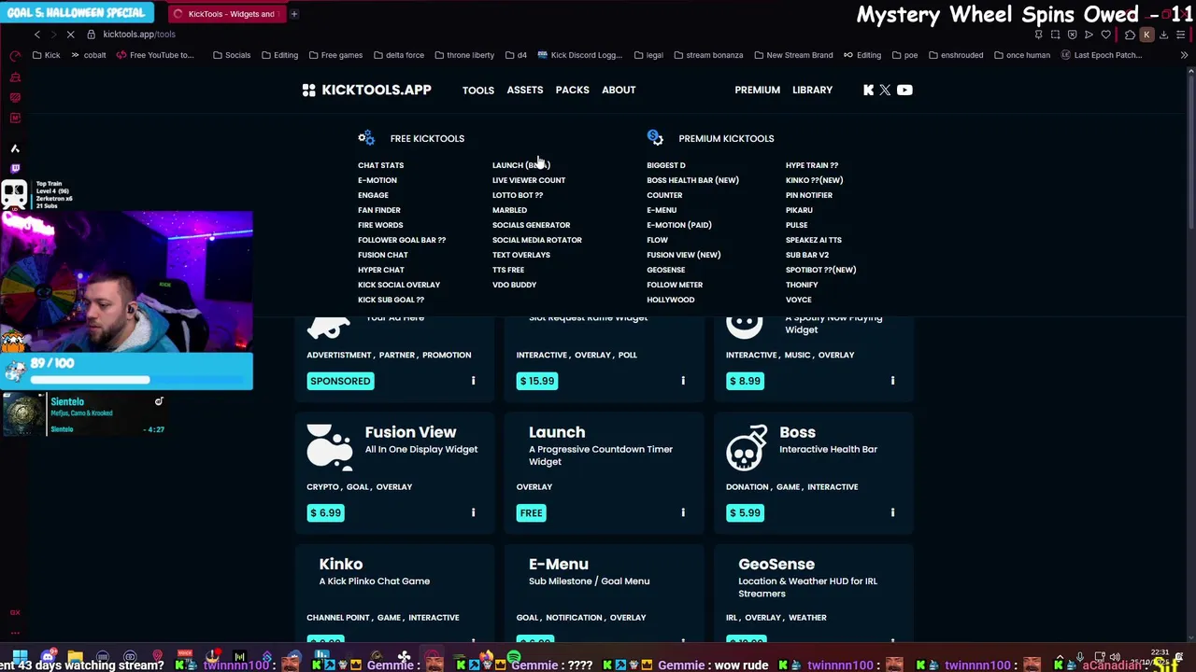The image size is (1196, 672).
Task: Open the ASSETS menu
Action: click(x=524, y=91)
